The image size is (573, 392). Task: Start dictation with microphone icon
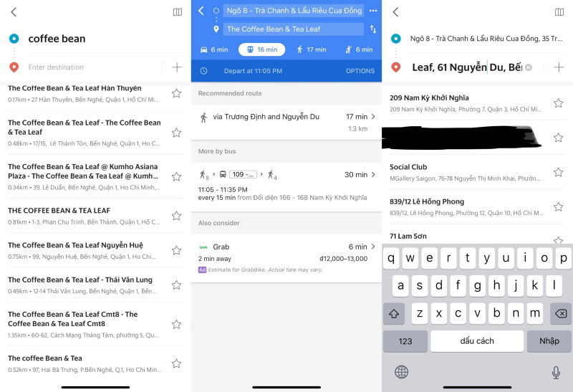pyautogui.click(x=556, y=372)
